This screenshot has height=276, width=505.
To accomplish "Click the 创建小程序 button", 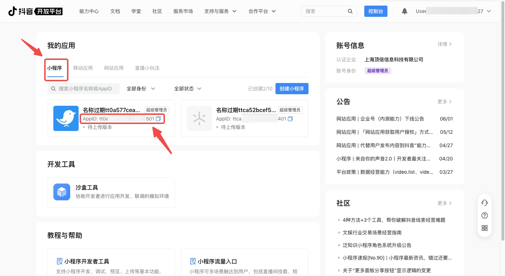I will (292, 89).
